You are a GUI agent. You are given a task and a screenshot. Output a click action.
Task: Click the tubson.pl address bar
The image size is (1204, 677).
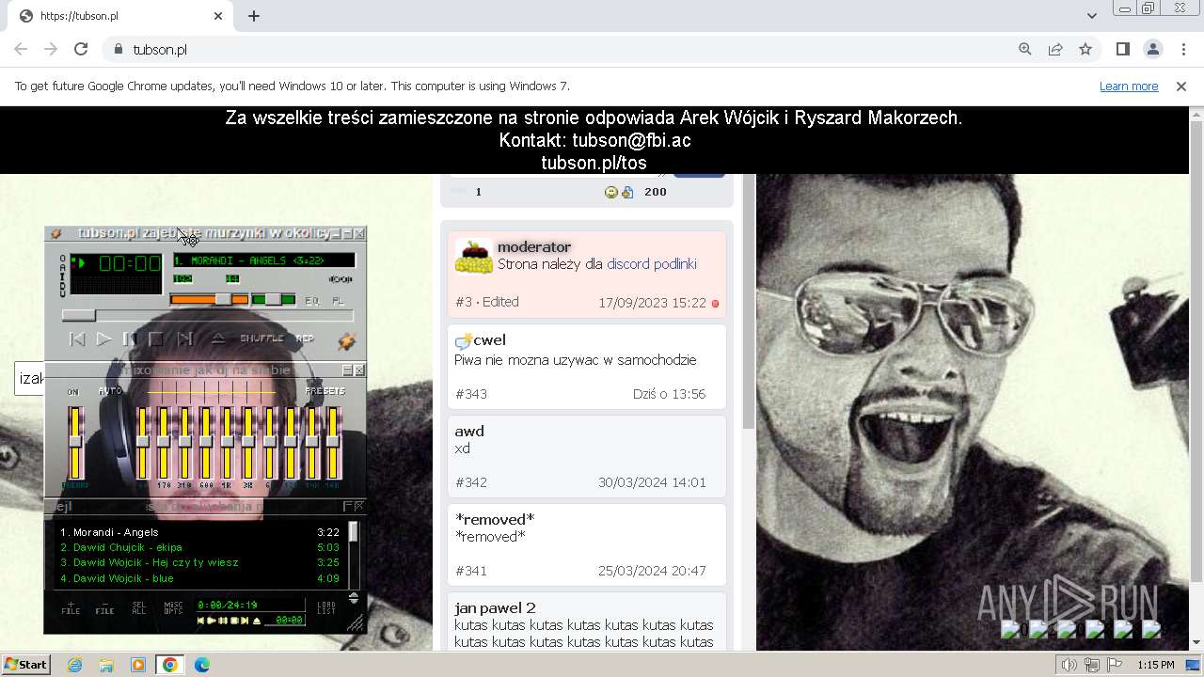pos(555,49)
